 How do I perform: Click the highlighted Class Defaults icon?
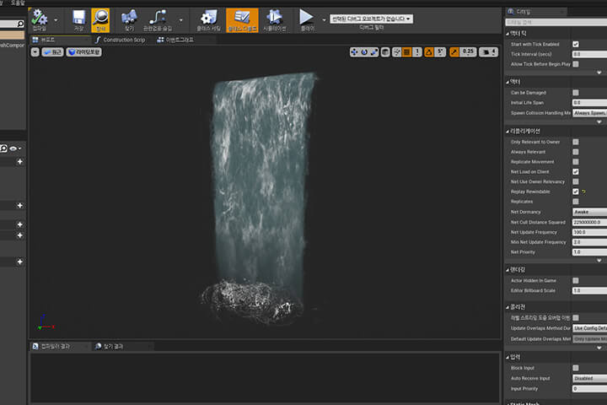pyautogui.click(x=242, y=20)
